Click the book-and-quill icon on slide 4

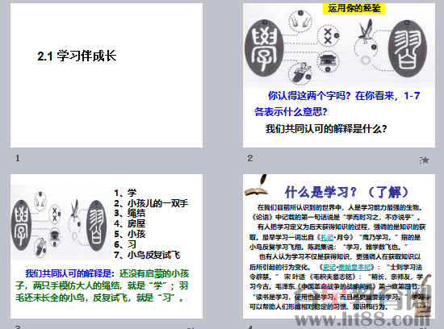[257, 185]
